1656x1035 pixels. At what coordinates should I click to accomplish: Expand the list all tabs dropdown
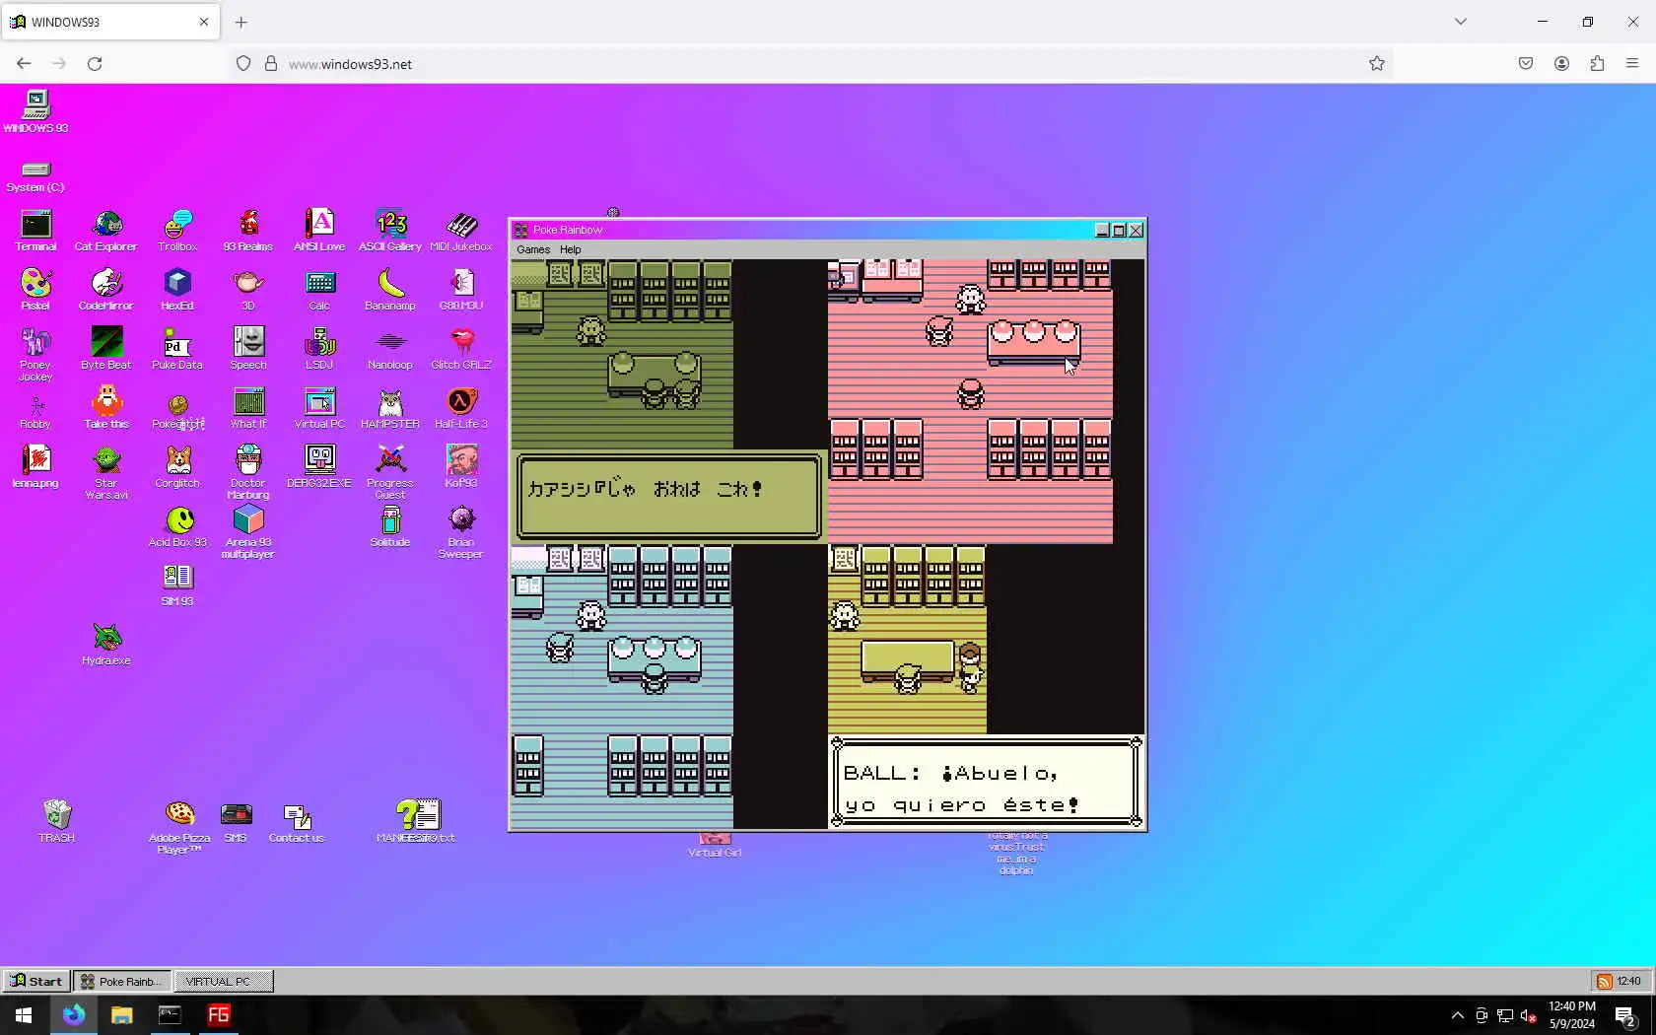click(1461, 22)
